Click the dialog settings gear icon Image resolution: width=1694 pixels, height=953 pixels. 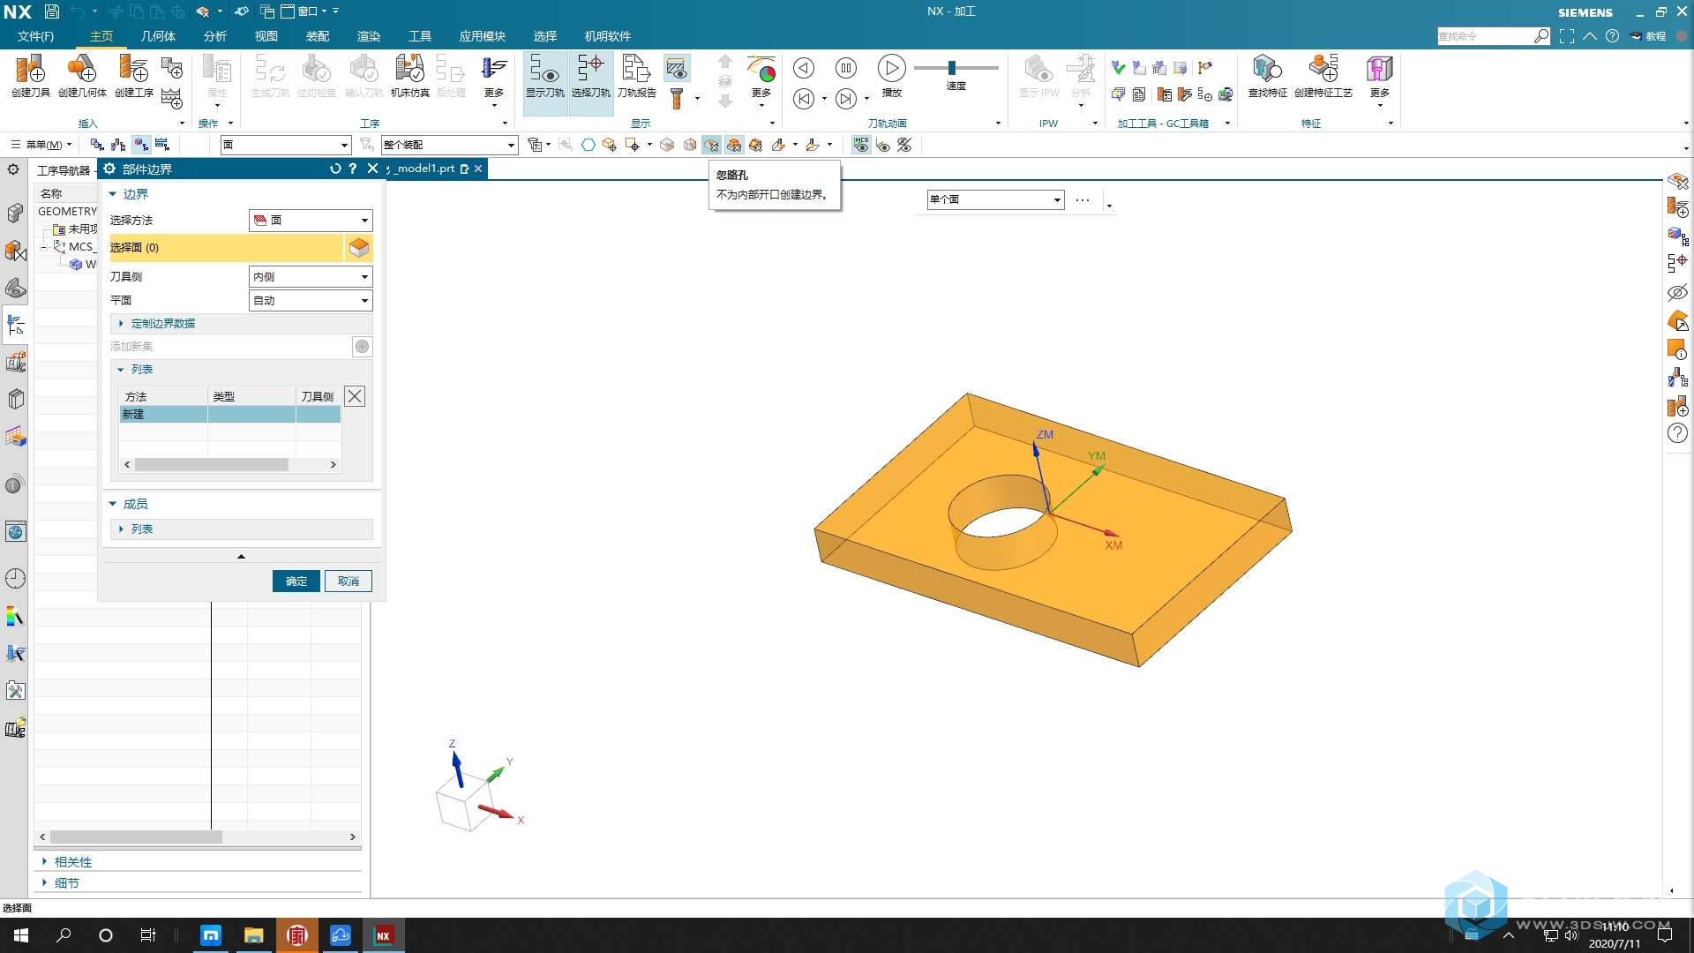[109, 169]
